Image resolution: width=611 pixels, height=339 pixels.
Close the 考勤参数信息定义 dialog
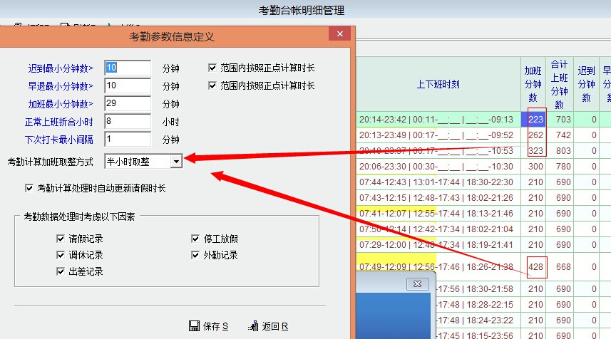click(x=337, y=35)
